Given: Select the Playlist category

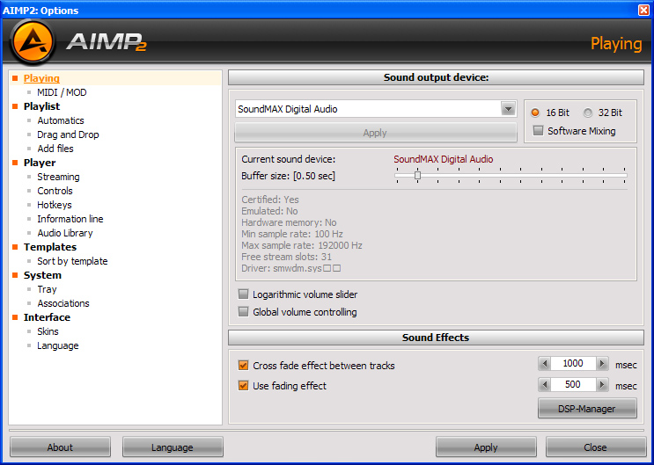Looking at the screenshot, I should [x=41, y=106].
